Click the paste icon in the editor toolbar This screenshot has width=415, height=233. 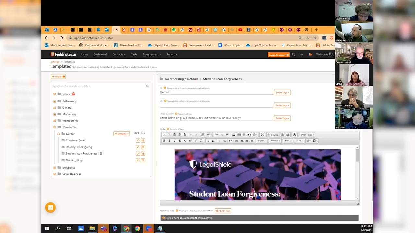[x=174, y=135]
